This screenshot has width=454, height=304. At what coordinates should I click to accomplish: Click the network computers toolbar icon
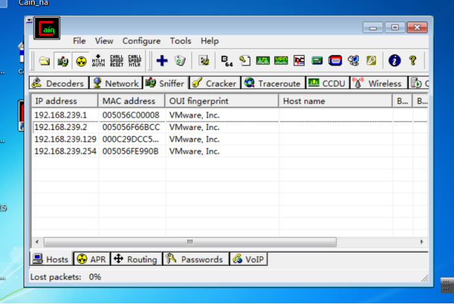coord(354,60)
